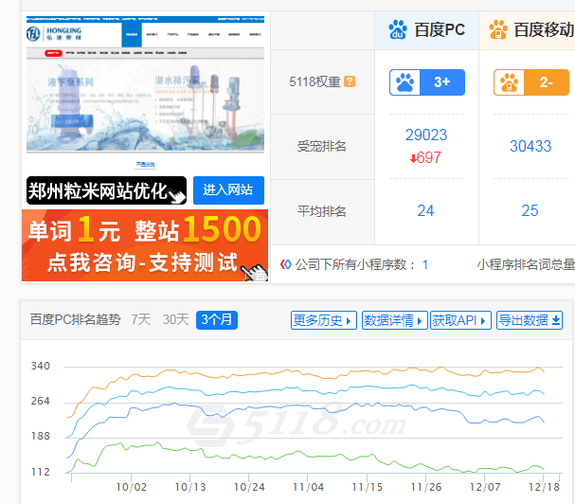This screenshot has height=504, width=575.
Task: Click the 5118权重 row label
Action: click(x=314, y=81)
